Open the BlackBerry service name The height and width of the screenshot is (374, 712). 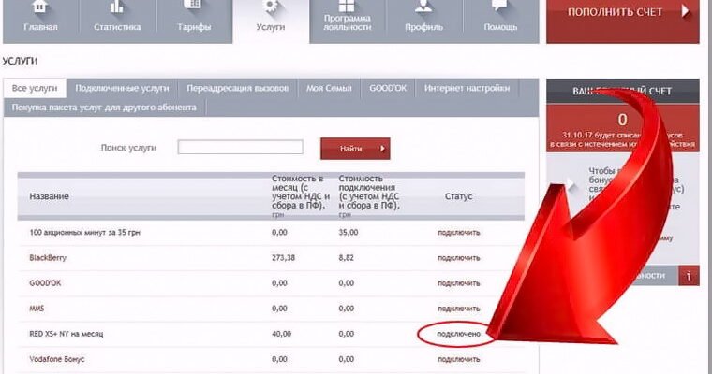click(48, 258)
